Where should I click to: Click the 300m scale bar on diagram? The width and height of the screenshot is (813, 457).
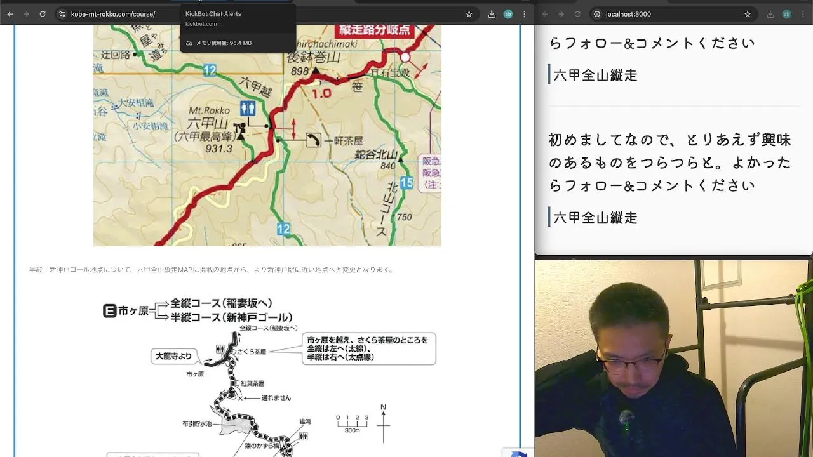pos(352,423)
